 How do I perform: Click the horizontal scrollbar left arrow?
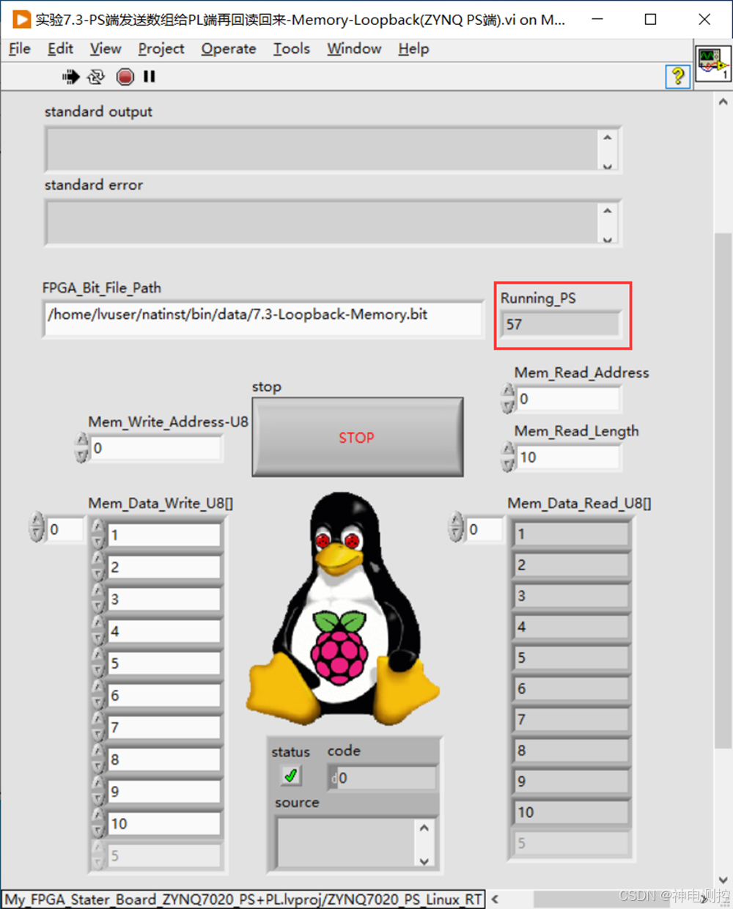click(x=495, y=899)
